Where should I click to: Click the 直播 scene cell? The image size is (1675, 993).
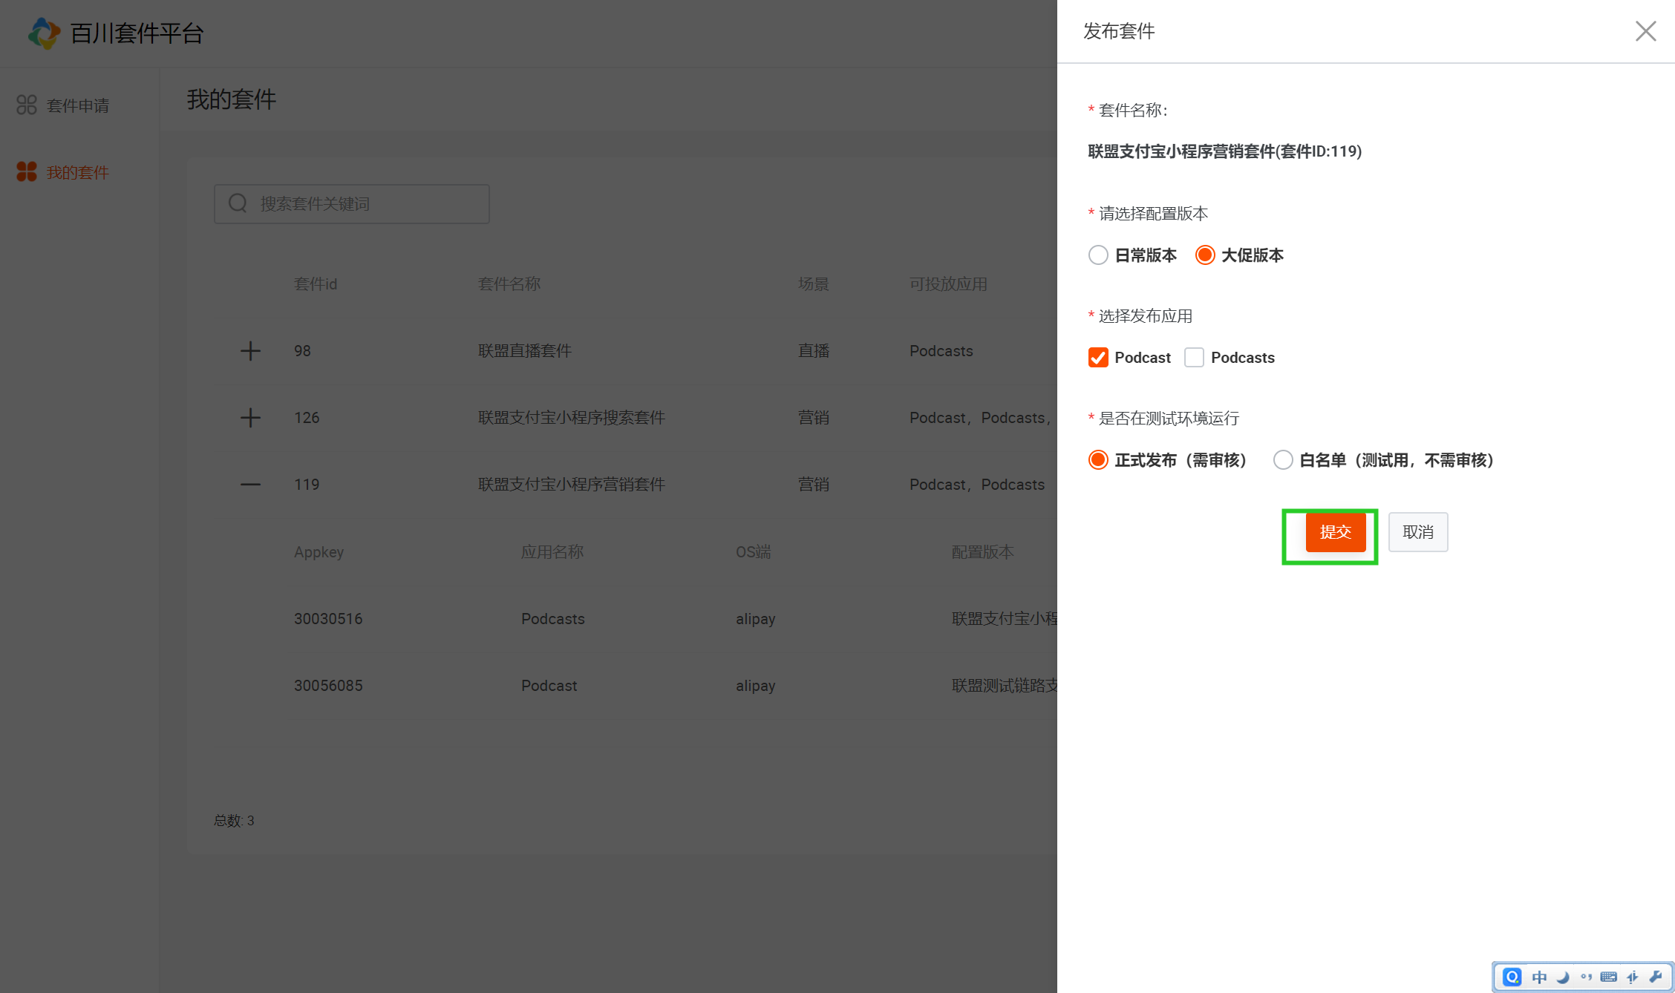[814, 351]
